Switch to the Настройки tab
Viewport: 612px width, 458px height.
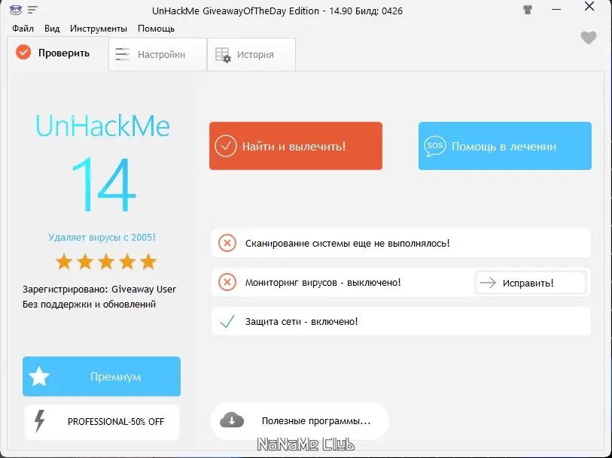pos(157,55)
